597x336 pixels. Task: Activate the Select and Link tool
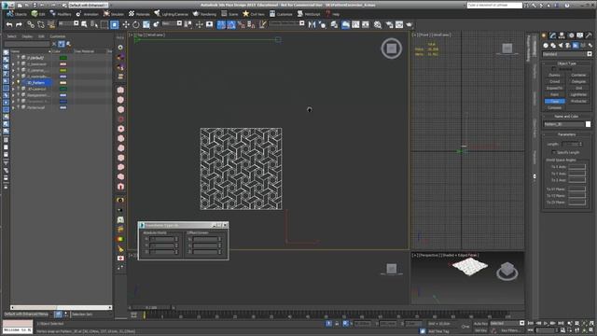pyautogui.click(x=31, y=24)
